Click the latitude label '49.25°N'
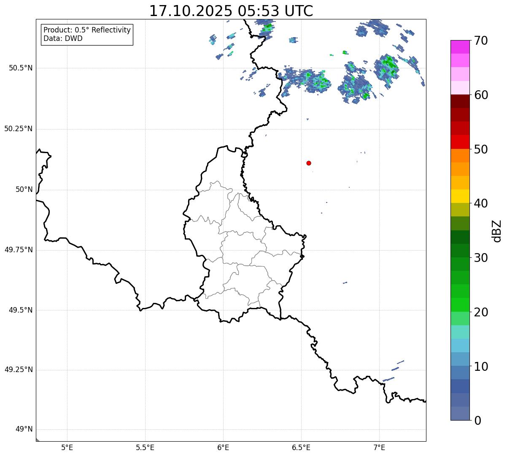Image resolution: width=507 pixels, height=456 pixels. tap(18, 370)
